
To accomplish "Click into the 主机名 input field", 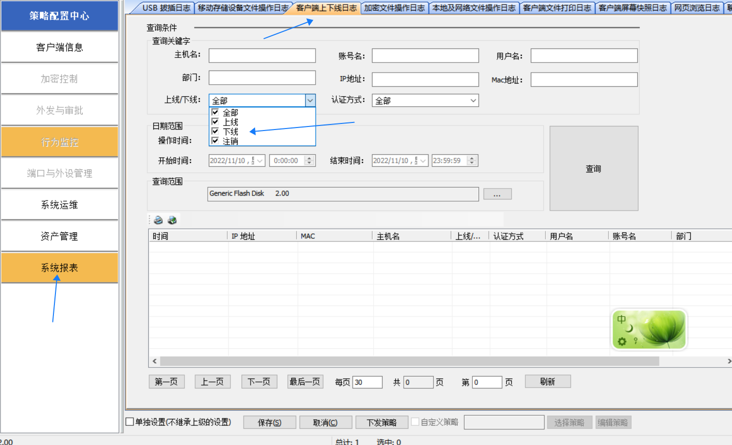I will click(262, 55).
